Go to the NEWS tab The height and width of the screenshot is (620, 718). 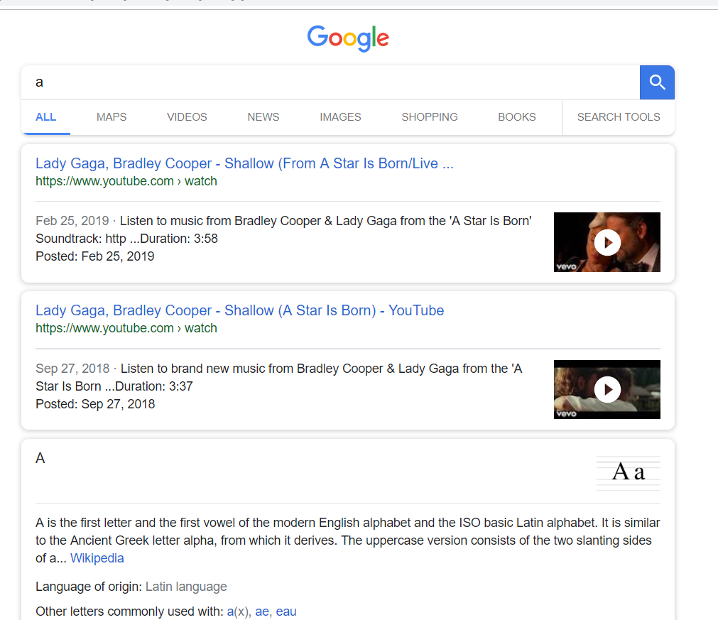click(263, 117)
